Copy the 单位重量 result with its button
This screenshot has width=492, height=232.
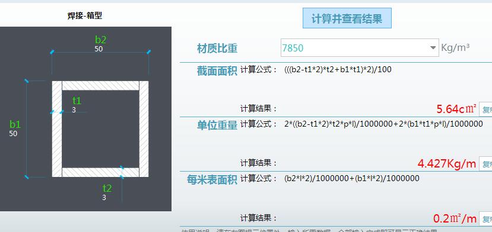(485, 164)
